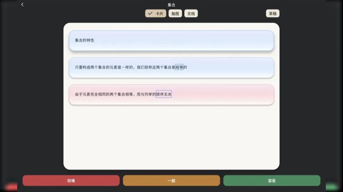
Task: Go back with the arrow icon
Action: (22, 4)
